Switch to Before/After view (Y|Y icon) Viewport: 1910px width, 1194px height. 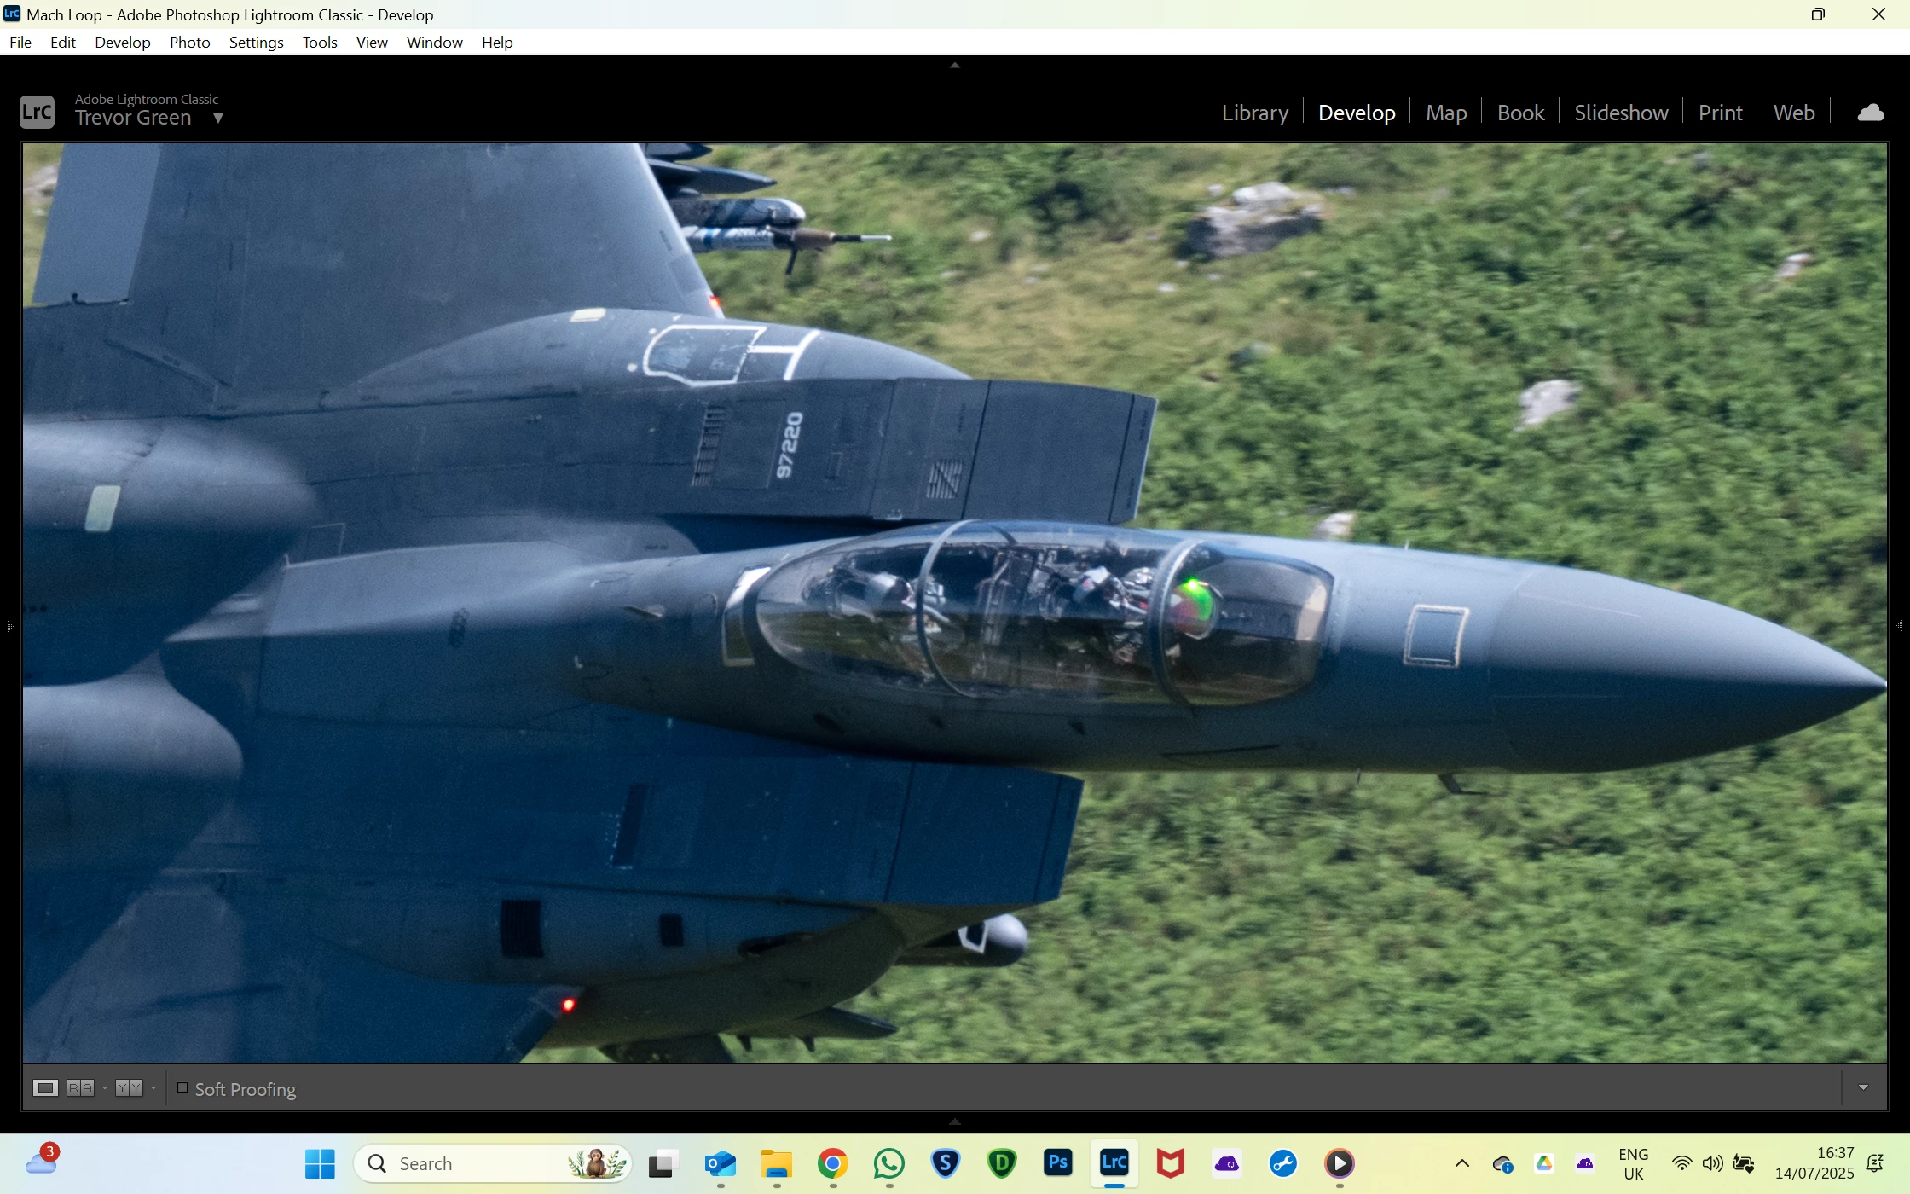pyautogui.click(x=129, y=1087)
